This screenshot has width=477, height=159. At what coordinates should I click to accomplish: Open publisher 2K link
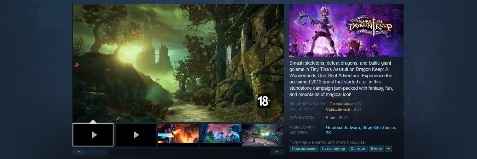tap(329, 133)
